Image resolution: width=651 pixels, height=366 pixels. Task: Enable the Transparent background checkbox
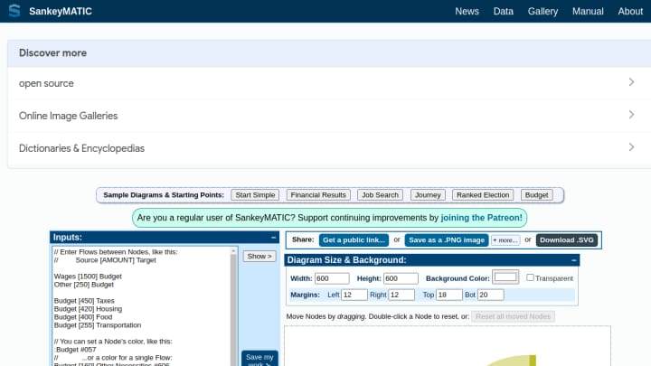[x=530, y=277]
